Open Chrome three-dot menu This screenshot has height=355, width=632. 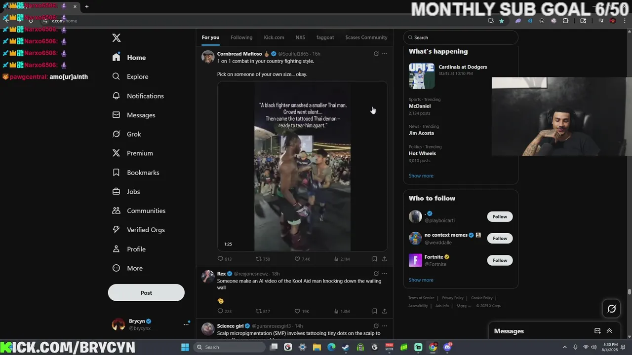click(x=625, y=21)
